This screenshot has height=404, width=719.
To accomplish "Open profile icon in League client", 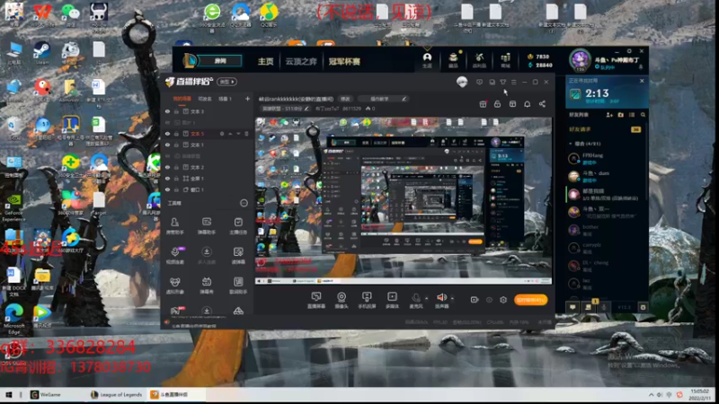I will (x=427, y=60).
